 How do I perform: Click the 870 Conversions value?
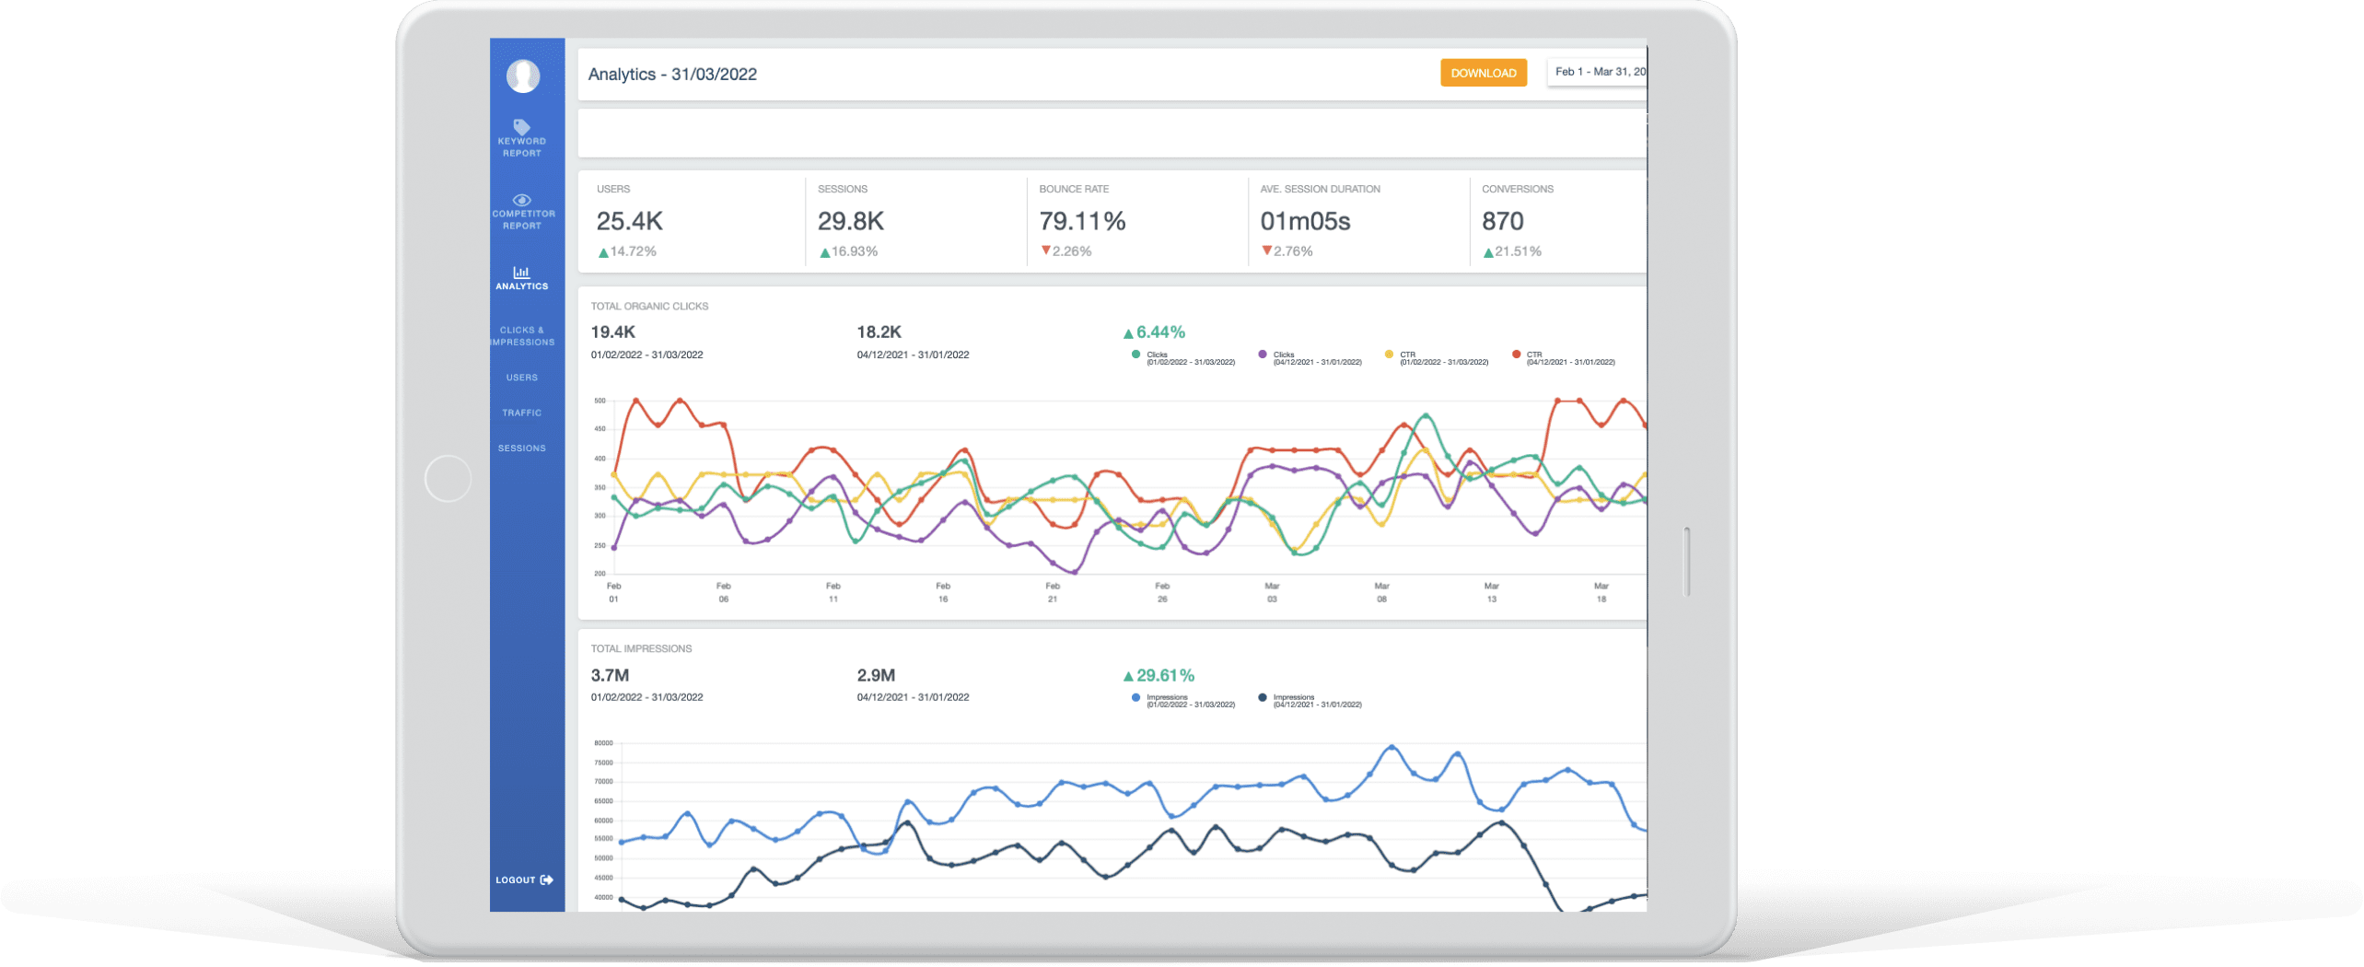pos(1502,221)
